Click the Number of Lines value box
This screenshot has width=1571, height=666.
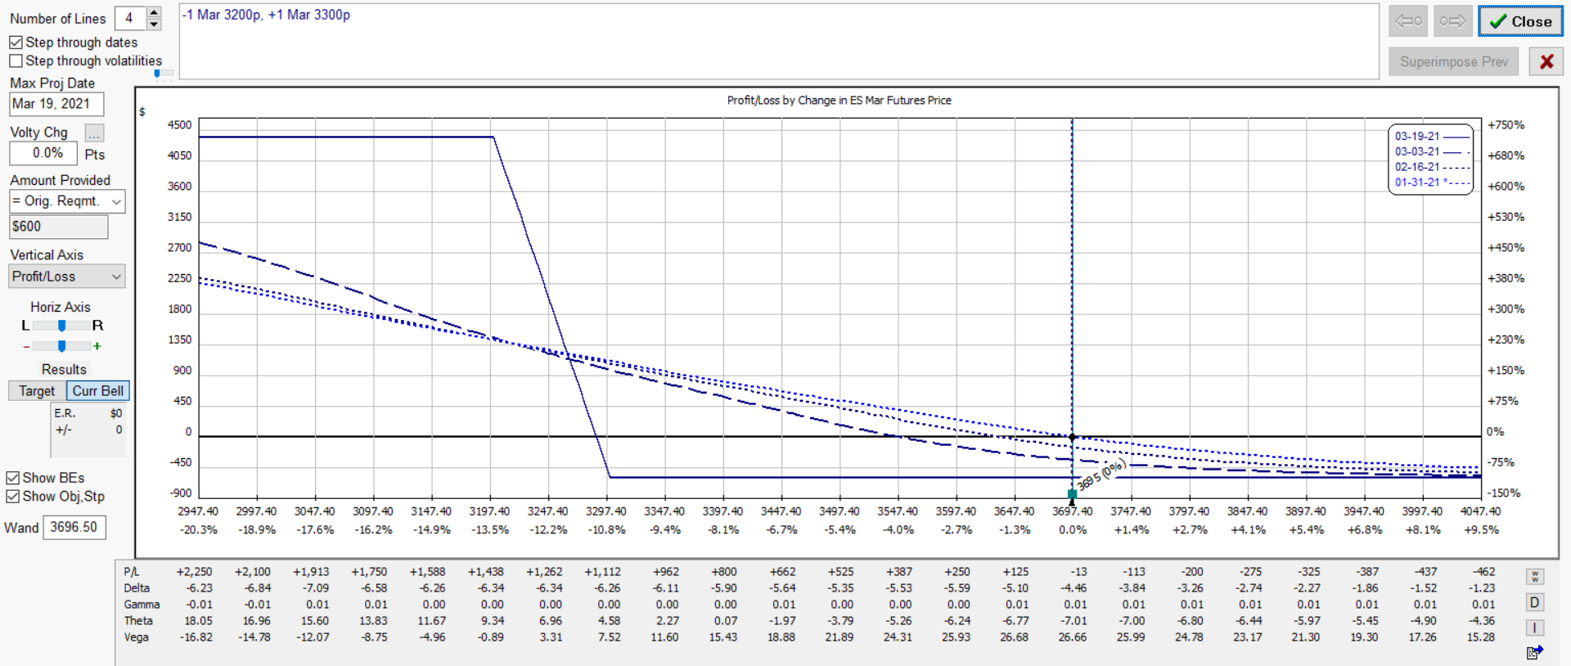pyautogui.click(x=130, y=18)
